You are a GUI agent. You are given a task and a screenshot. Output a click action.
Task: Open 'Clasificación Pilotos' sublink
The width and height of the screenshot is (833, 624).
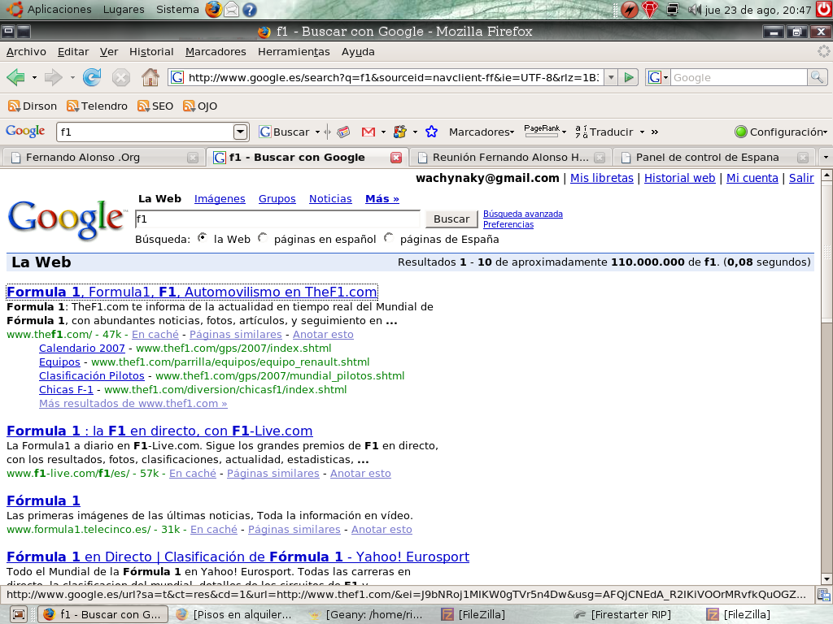click(91, 375)
